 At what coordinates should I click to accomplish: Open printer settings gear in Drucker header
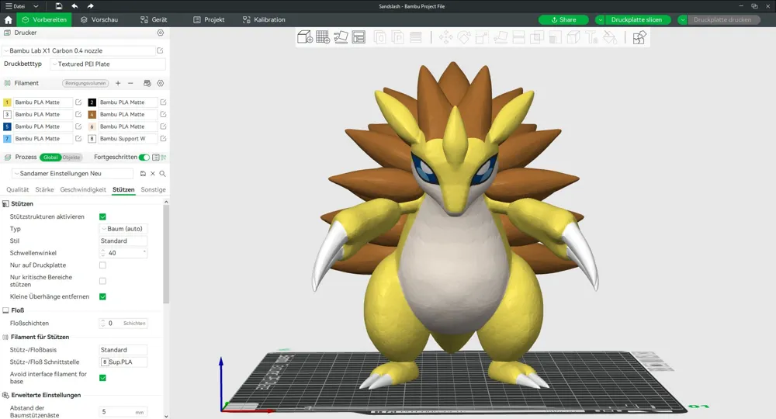click(x=161, y=33)
